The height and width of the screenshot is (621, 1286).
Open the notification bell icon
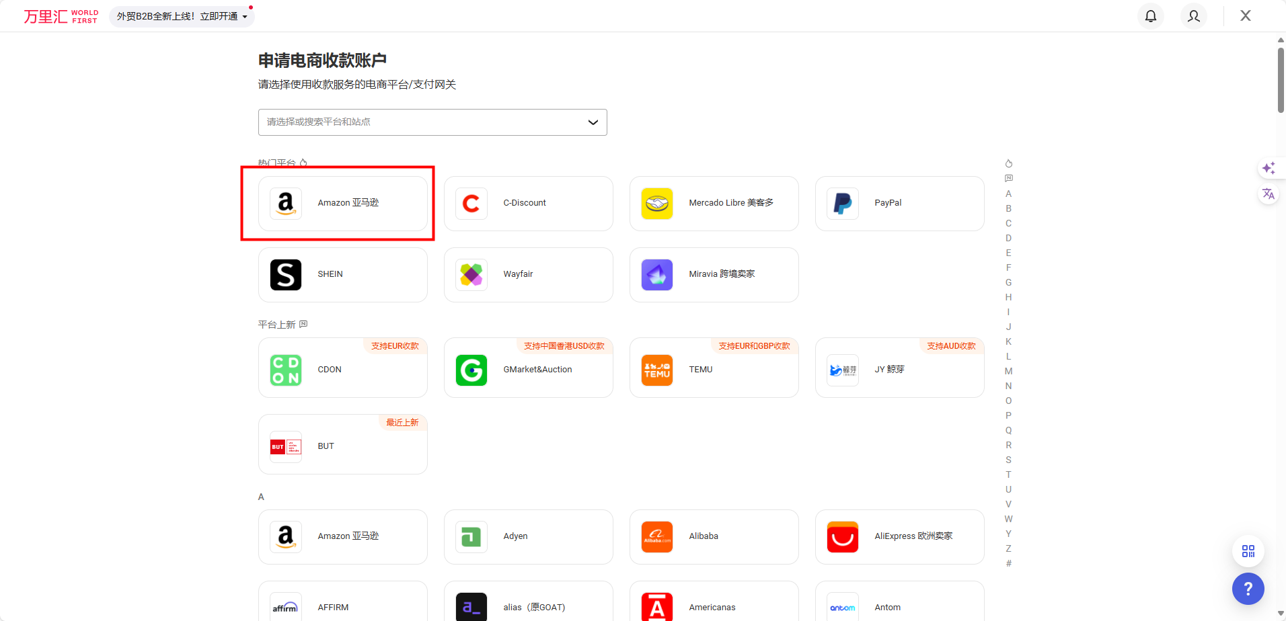click(x=1151, y=16)
